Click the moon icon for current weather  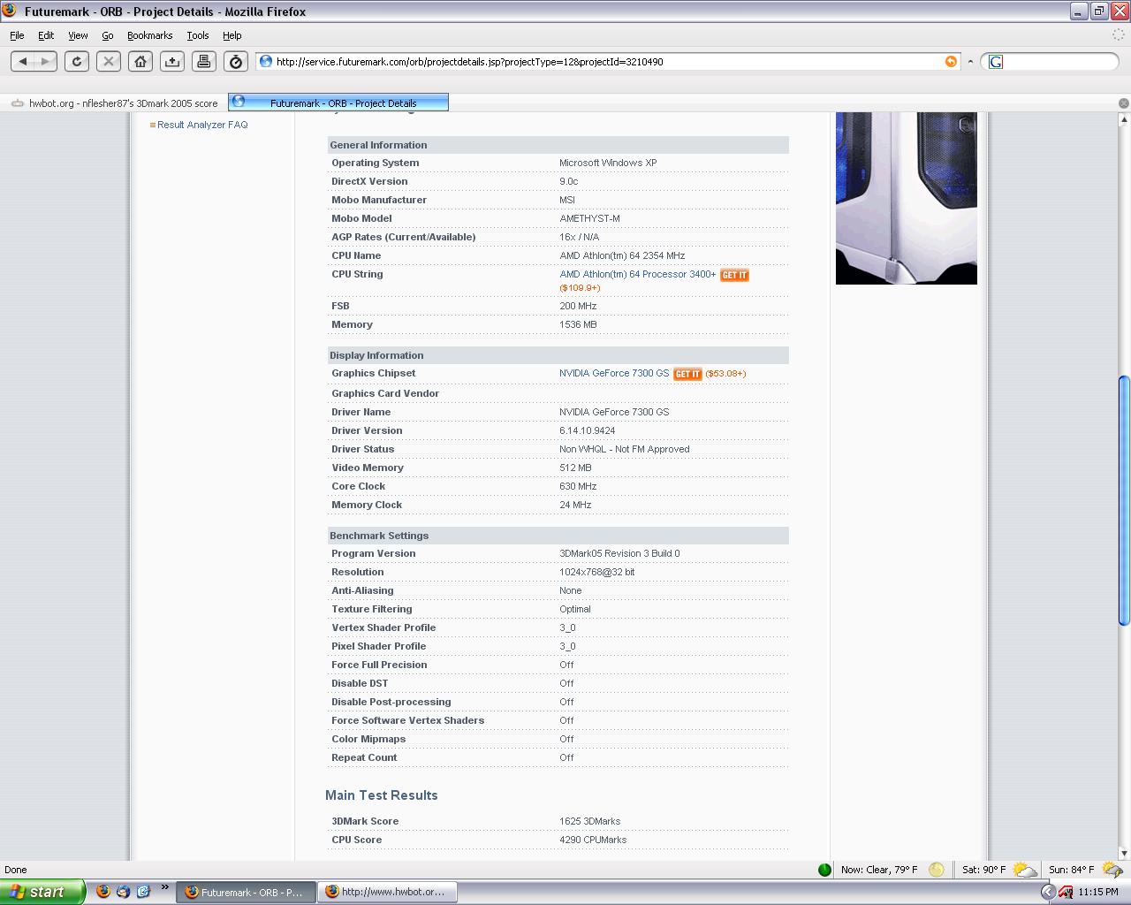[937, 870]
